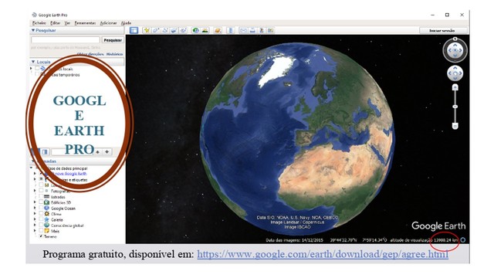494x278 pixels.
Task: Click the move-down arrow in Locais panel
Action: [x=107, y=152]
